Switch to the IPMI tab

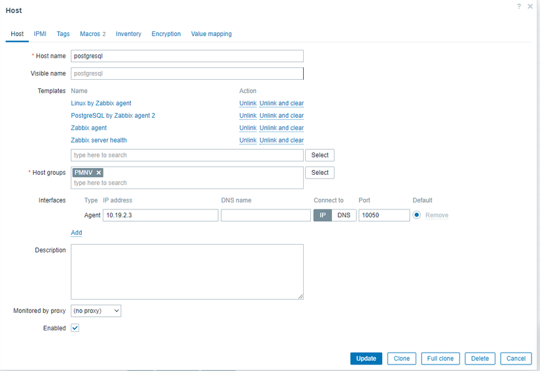pyautogui.click(x=40, y=34)
